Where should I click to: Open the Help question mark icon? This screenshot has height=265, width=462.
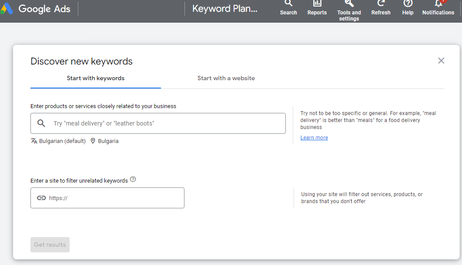coord(408,4)
